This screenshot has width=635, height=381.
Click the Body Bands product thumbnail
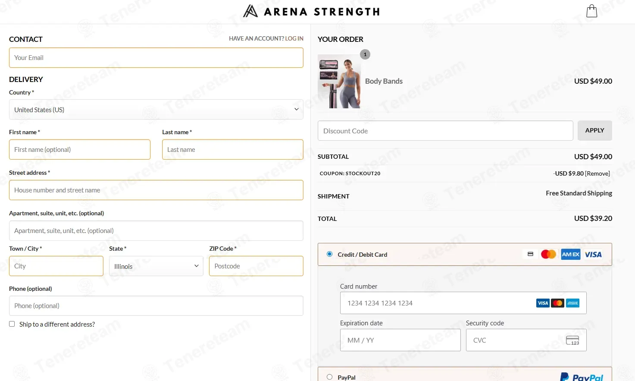339,81
